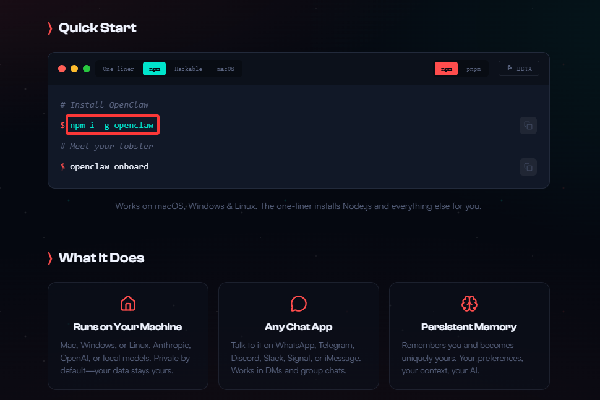The image size is (600, 400).
Task: Click the Quick Start section heading
Action: tap(97, 28)
